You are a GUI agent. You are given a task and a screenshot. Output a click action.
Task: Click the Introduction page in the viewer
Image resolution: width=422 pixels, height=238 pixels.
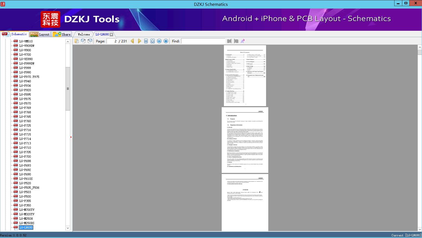click(245, 140)
